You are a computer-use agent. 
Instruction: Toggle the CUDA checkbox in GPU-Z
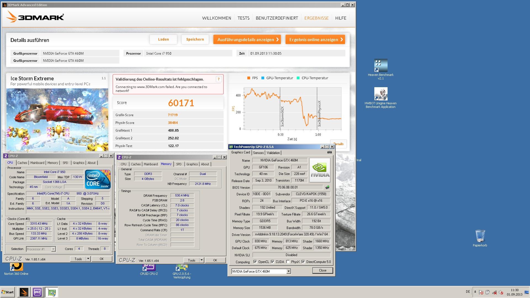(272, 262)
